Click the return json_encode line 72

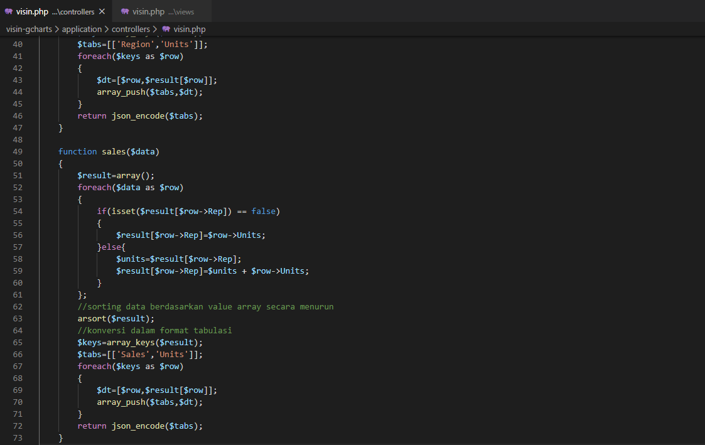coord(140,426)
